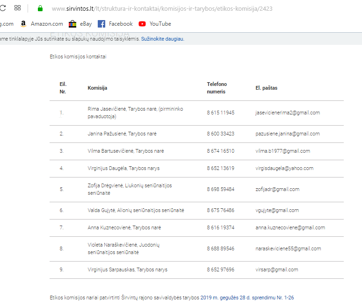The height and width of the screenshot is (305, 362).
Task: Click the email virgisdaugela@yahoo.com
Action: (x=284, y=168)
